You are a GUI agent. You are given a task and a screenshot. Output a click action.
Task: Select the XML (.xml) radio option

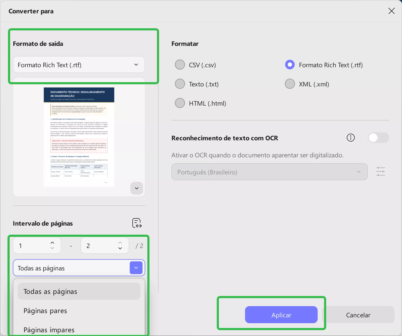(290, 84)
